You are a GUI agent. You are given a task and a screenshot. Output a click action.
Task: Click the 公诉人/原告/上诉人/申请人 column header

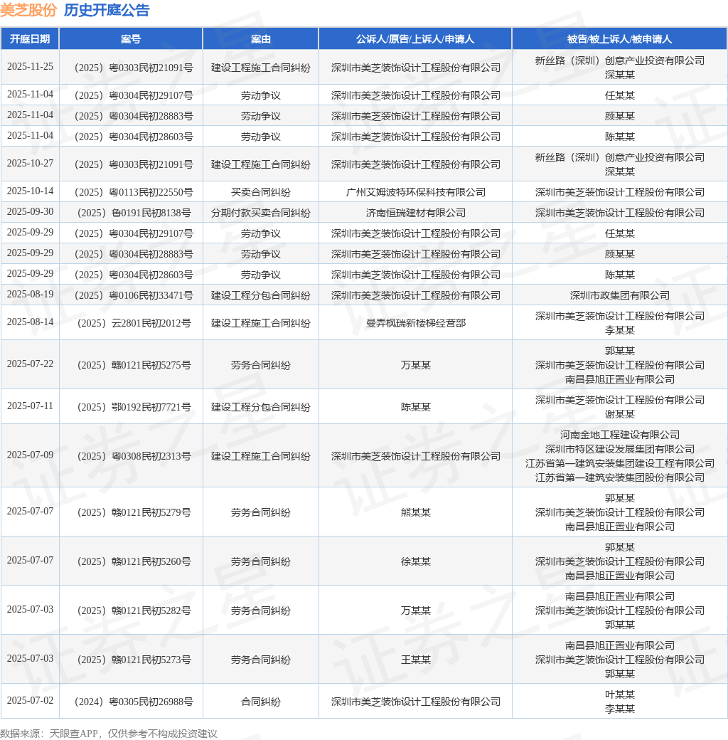point(415,38)
